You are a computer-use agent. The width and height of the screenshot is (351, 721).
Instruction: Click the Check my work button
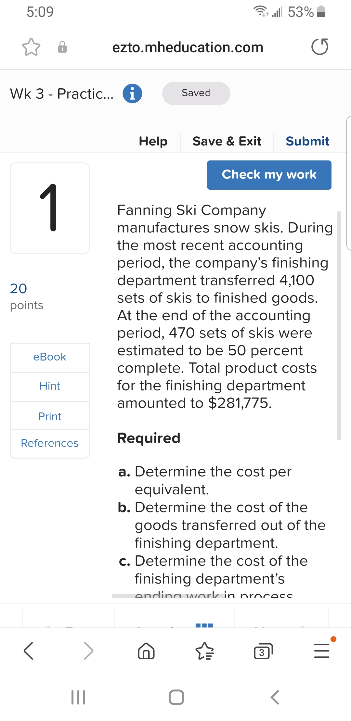(x=269, y=175)
